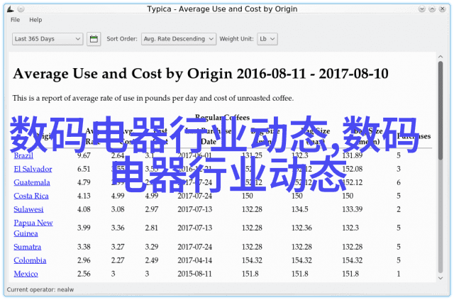Click the calendar date picker icon

[94, 39]
